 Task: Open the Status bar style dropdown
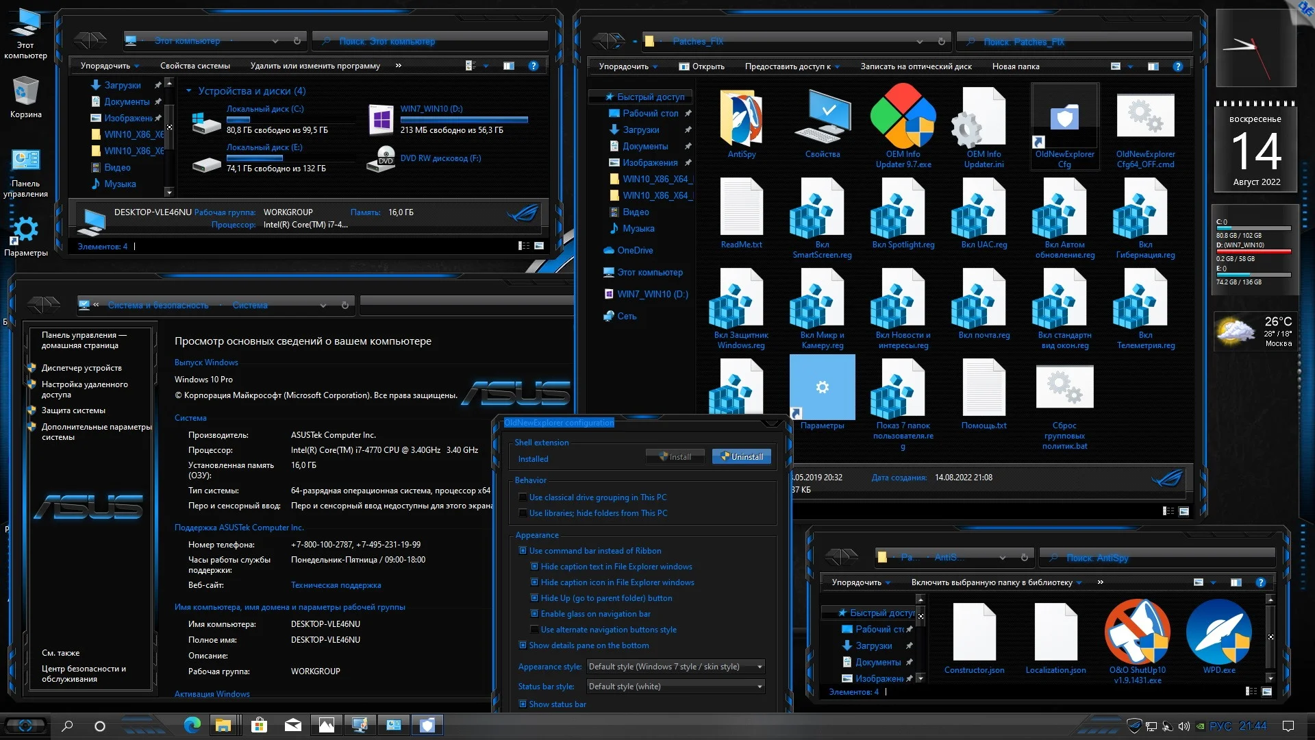tap(675, 687)
